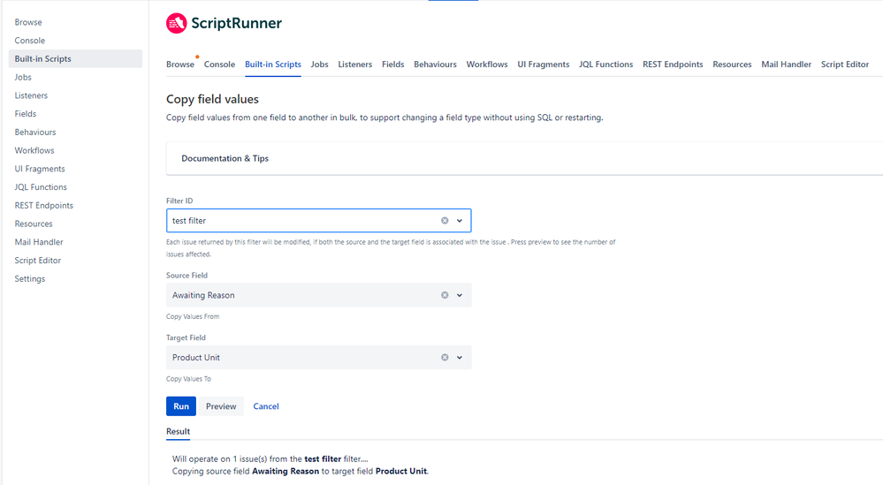Open the REST Endpoints top tab

pos(673,64)
